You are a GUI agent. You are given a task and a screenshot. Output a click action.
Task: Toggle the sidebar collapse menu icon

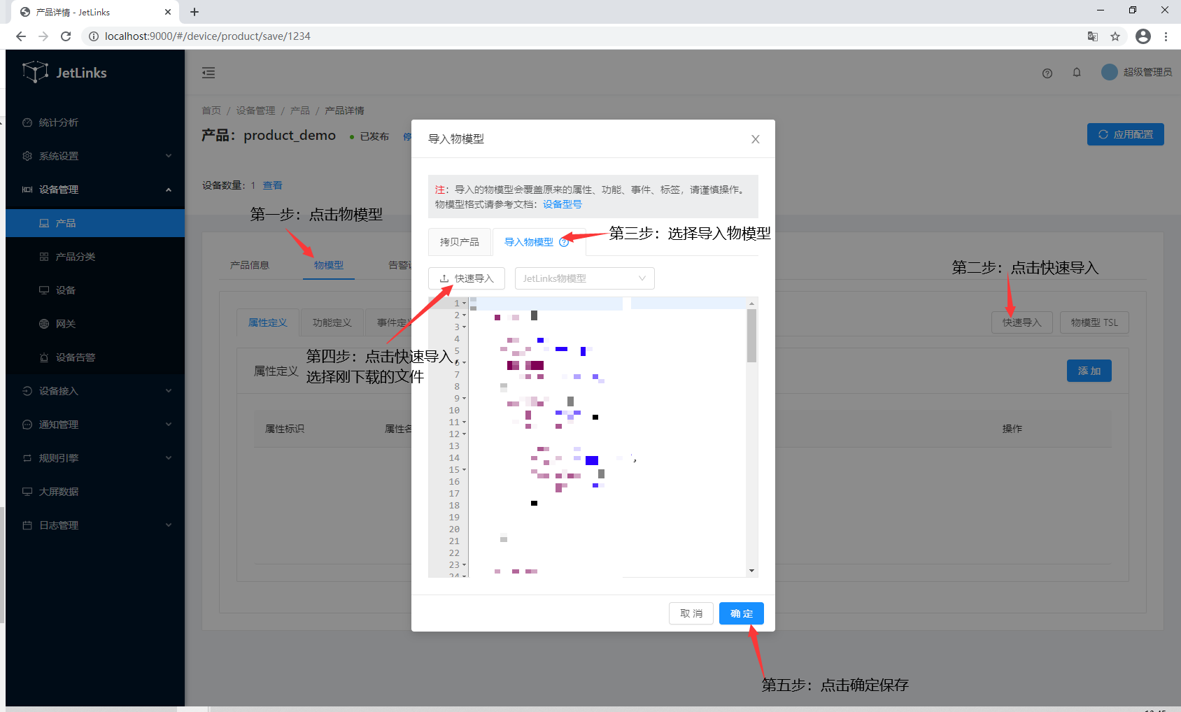[x=208, y=73]
